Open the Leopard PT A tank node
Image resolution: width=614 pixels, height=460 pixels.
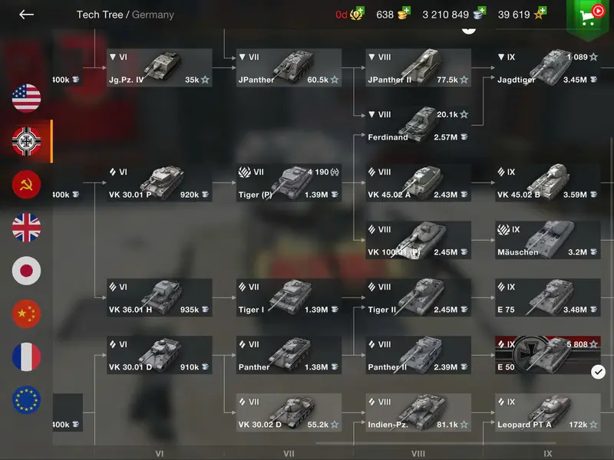[547, 412]
